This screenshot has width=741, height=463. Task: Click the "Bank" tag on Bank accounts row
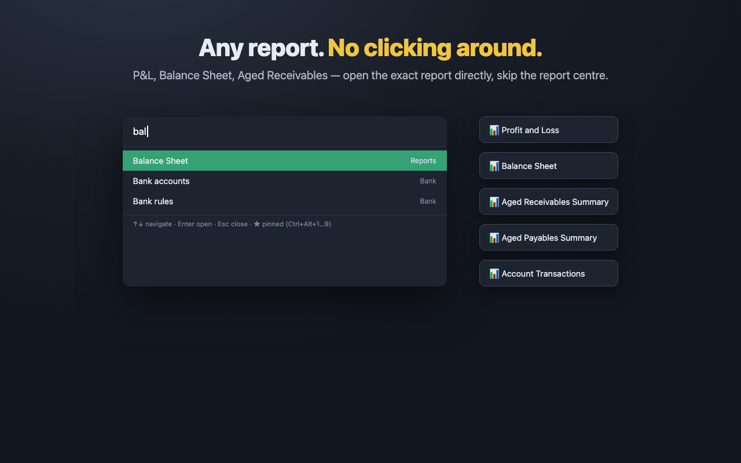click(x=428, y=181)
